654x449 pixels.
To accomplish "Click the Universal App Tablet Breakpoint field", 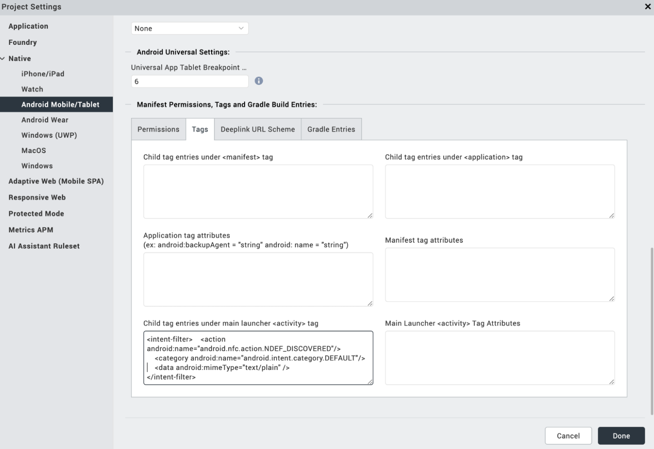I will coord(190,82).
